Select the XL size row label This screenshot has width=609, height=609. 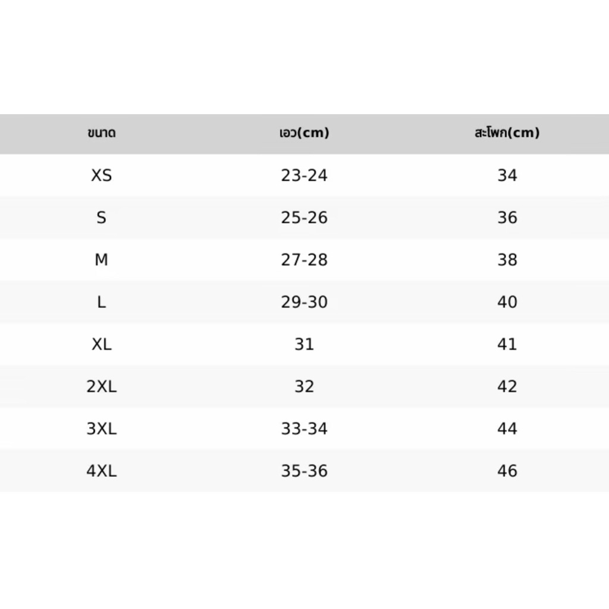[101, 344]
